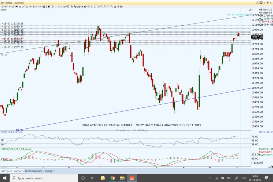Select the fan lines drawing tool

click(44, 7)
